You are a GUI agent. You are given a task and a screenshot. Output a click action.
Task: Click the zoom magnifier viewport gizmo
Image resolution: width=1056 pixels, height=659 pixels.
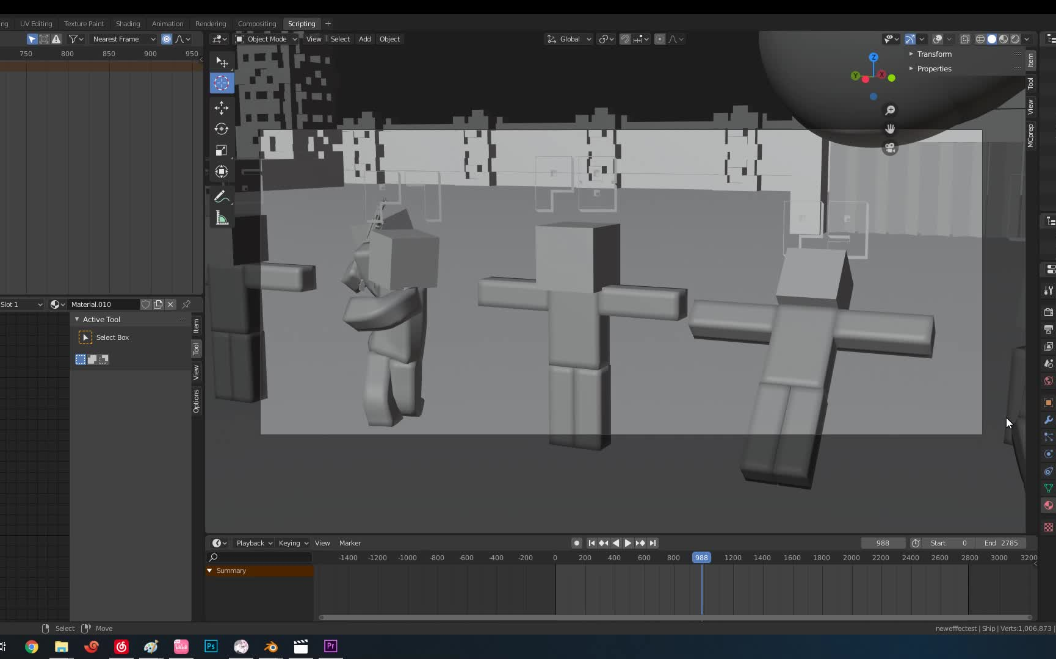point(890,110)
